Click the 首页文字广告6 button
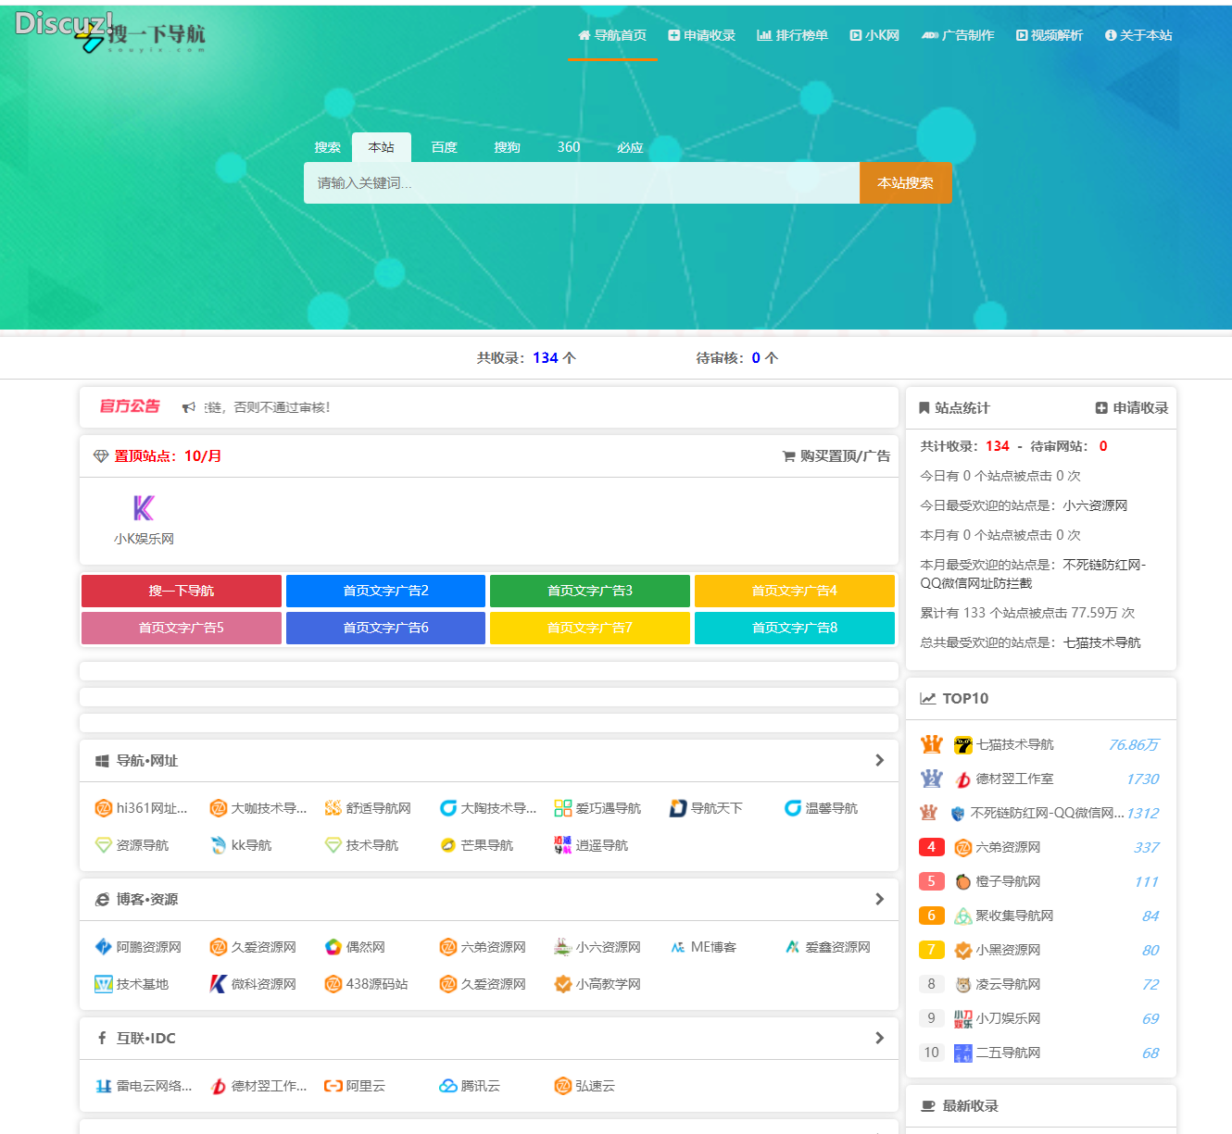Viewport: 1232px width, 1134px height. [x=385, y=628]
